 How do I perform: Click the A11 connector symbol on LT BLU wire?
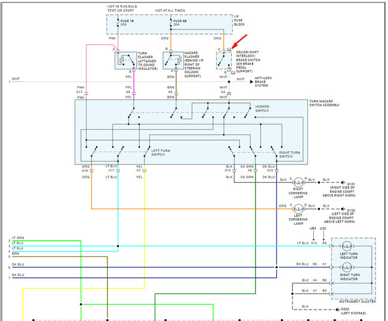point(118,171)
